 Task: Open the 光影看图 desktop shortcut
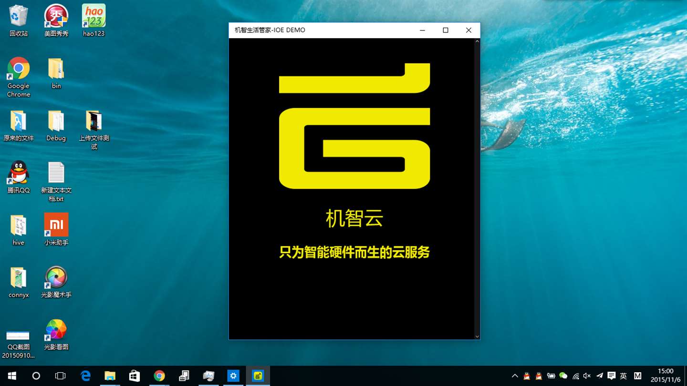click(56, 335)
